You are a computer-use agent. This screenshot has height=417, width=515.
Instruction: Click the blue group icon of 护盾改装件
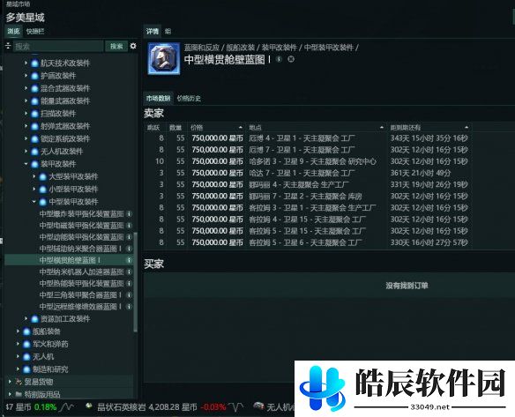pyautogui.click(x=34, y=76)
